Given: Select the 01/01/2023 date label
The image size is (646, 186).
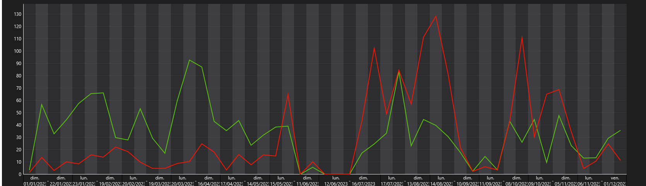Looking at the screenshot, I should point(35,184).
